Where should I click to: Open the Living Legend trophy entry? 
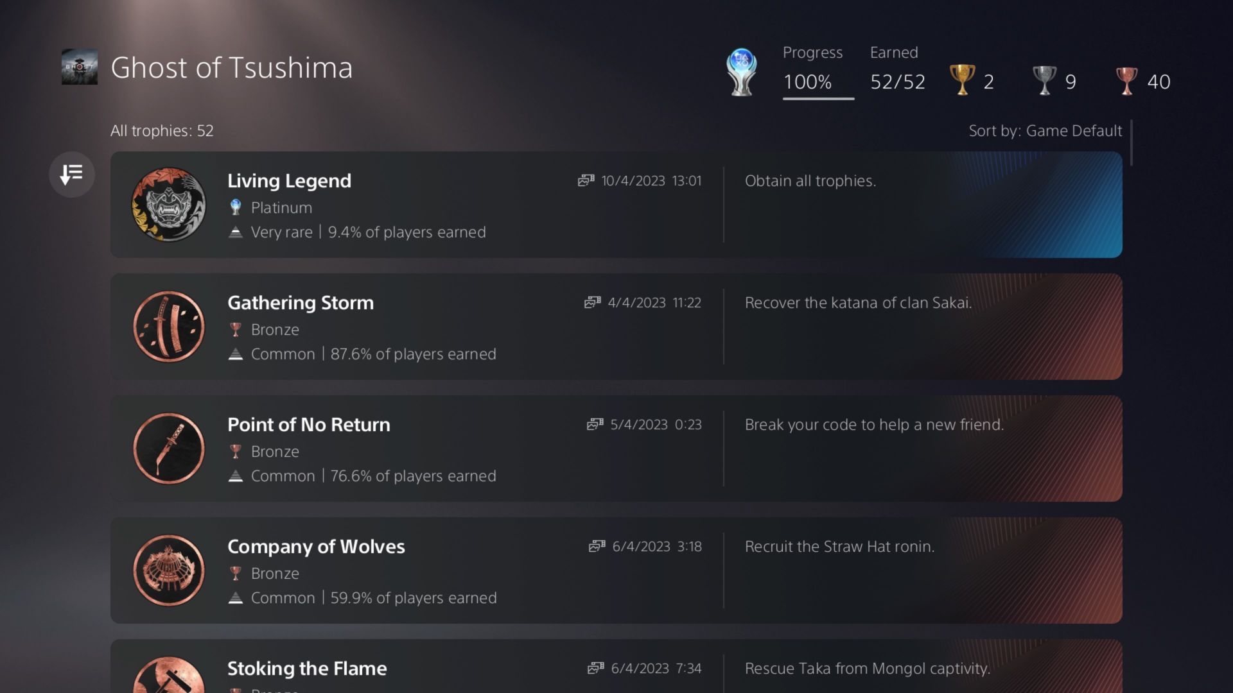(x=616, y=205)
